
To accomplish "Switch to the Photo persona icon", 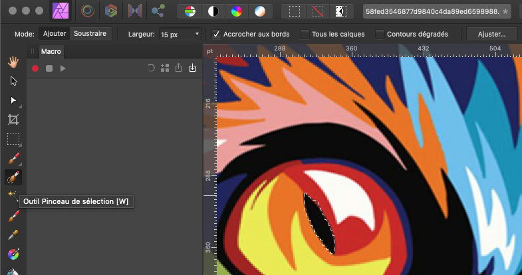I will tap(61, 11).
